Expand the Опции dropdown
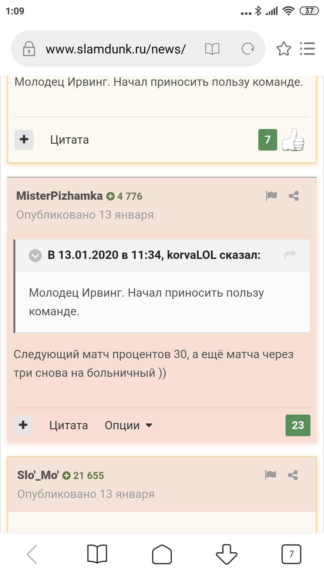The image size is (324, 576). coord(129,425)
